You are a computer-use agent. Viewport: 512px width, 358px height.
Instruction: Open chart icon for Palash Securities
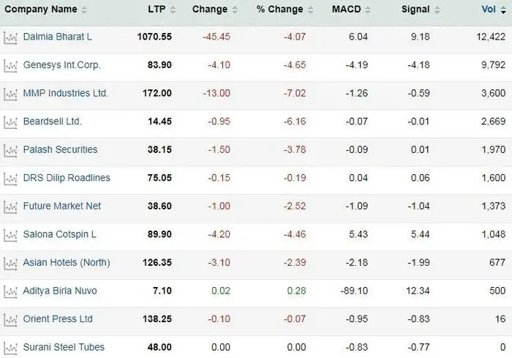[10, 150]
